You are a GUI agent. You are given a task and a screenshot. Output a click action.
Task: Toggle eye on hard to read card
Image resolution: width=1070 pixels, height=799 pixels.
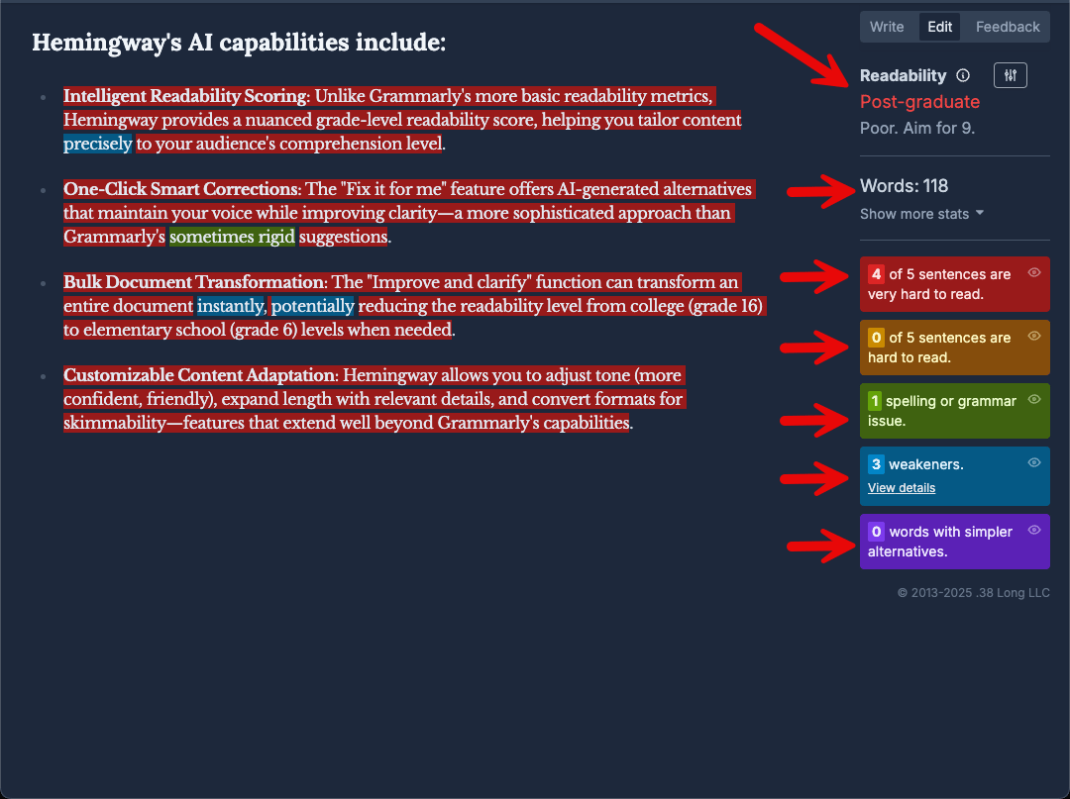click(1033, 336)
